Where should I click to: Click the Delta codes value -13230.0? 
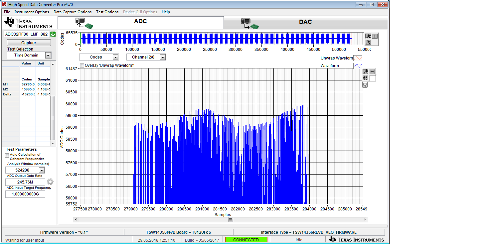28,94
